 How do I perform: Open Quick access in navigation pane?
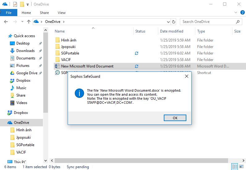pyautogui.click(x=24, y=36)
